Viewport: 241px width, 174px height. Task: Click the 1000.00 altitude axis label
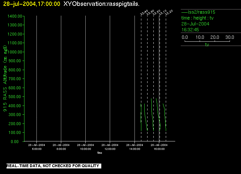15,52
